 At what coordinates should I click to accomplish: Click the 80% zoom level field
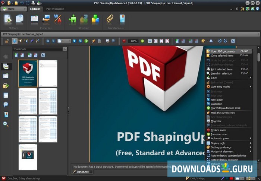(133, 41)
